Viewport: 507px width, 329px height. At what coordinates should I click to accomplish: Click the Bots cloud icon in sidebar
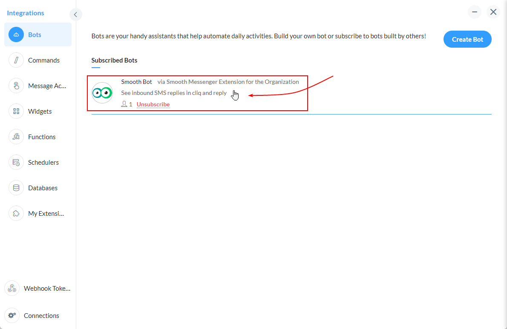[x=16, y=34]
